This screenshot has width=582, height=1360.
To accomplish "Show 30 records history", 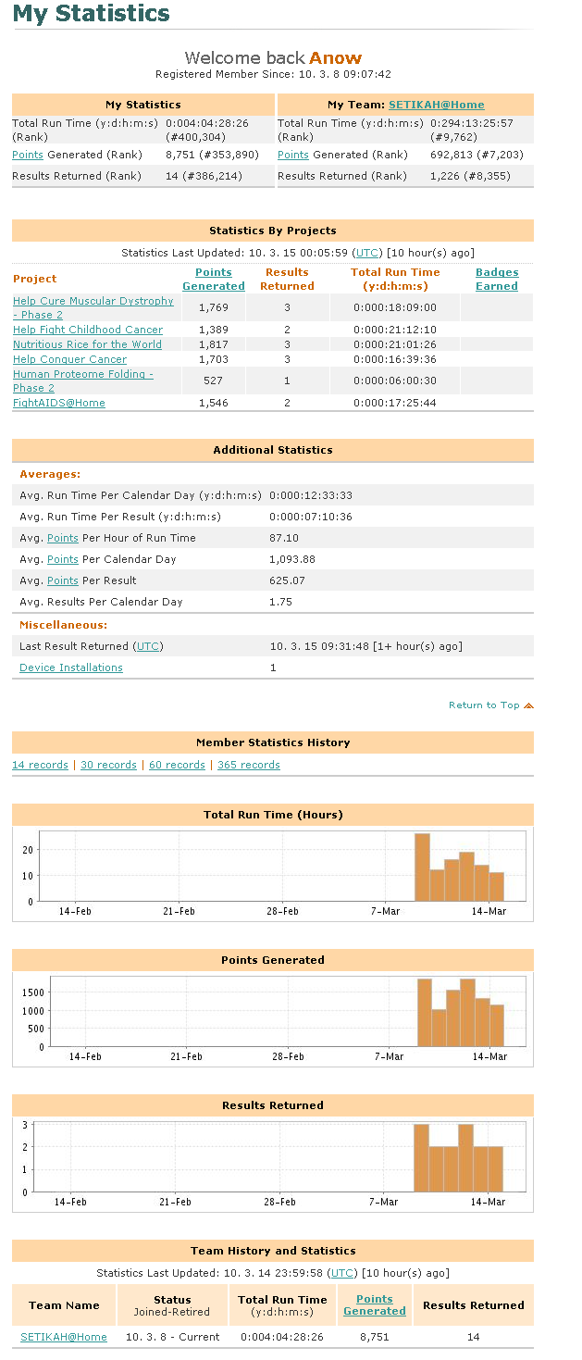I will click(108, 765).
